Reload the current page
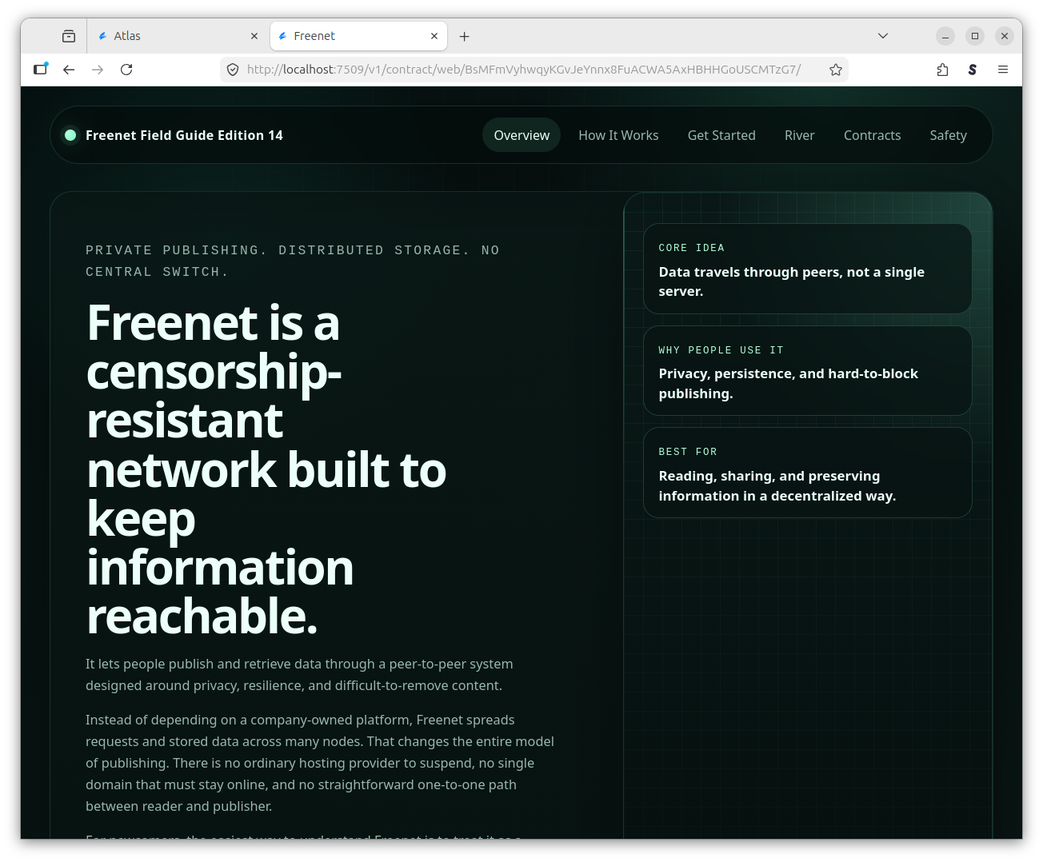1043x862 pixels. (126, 70)
